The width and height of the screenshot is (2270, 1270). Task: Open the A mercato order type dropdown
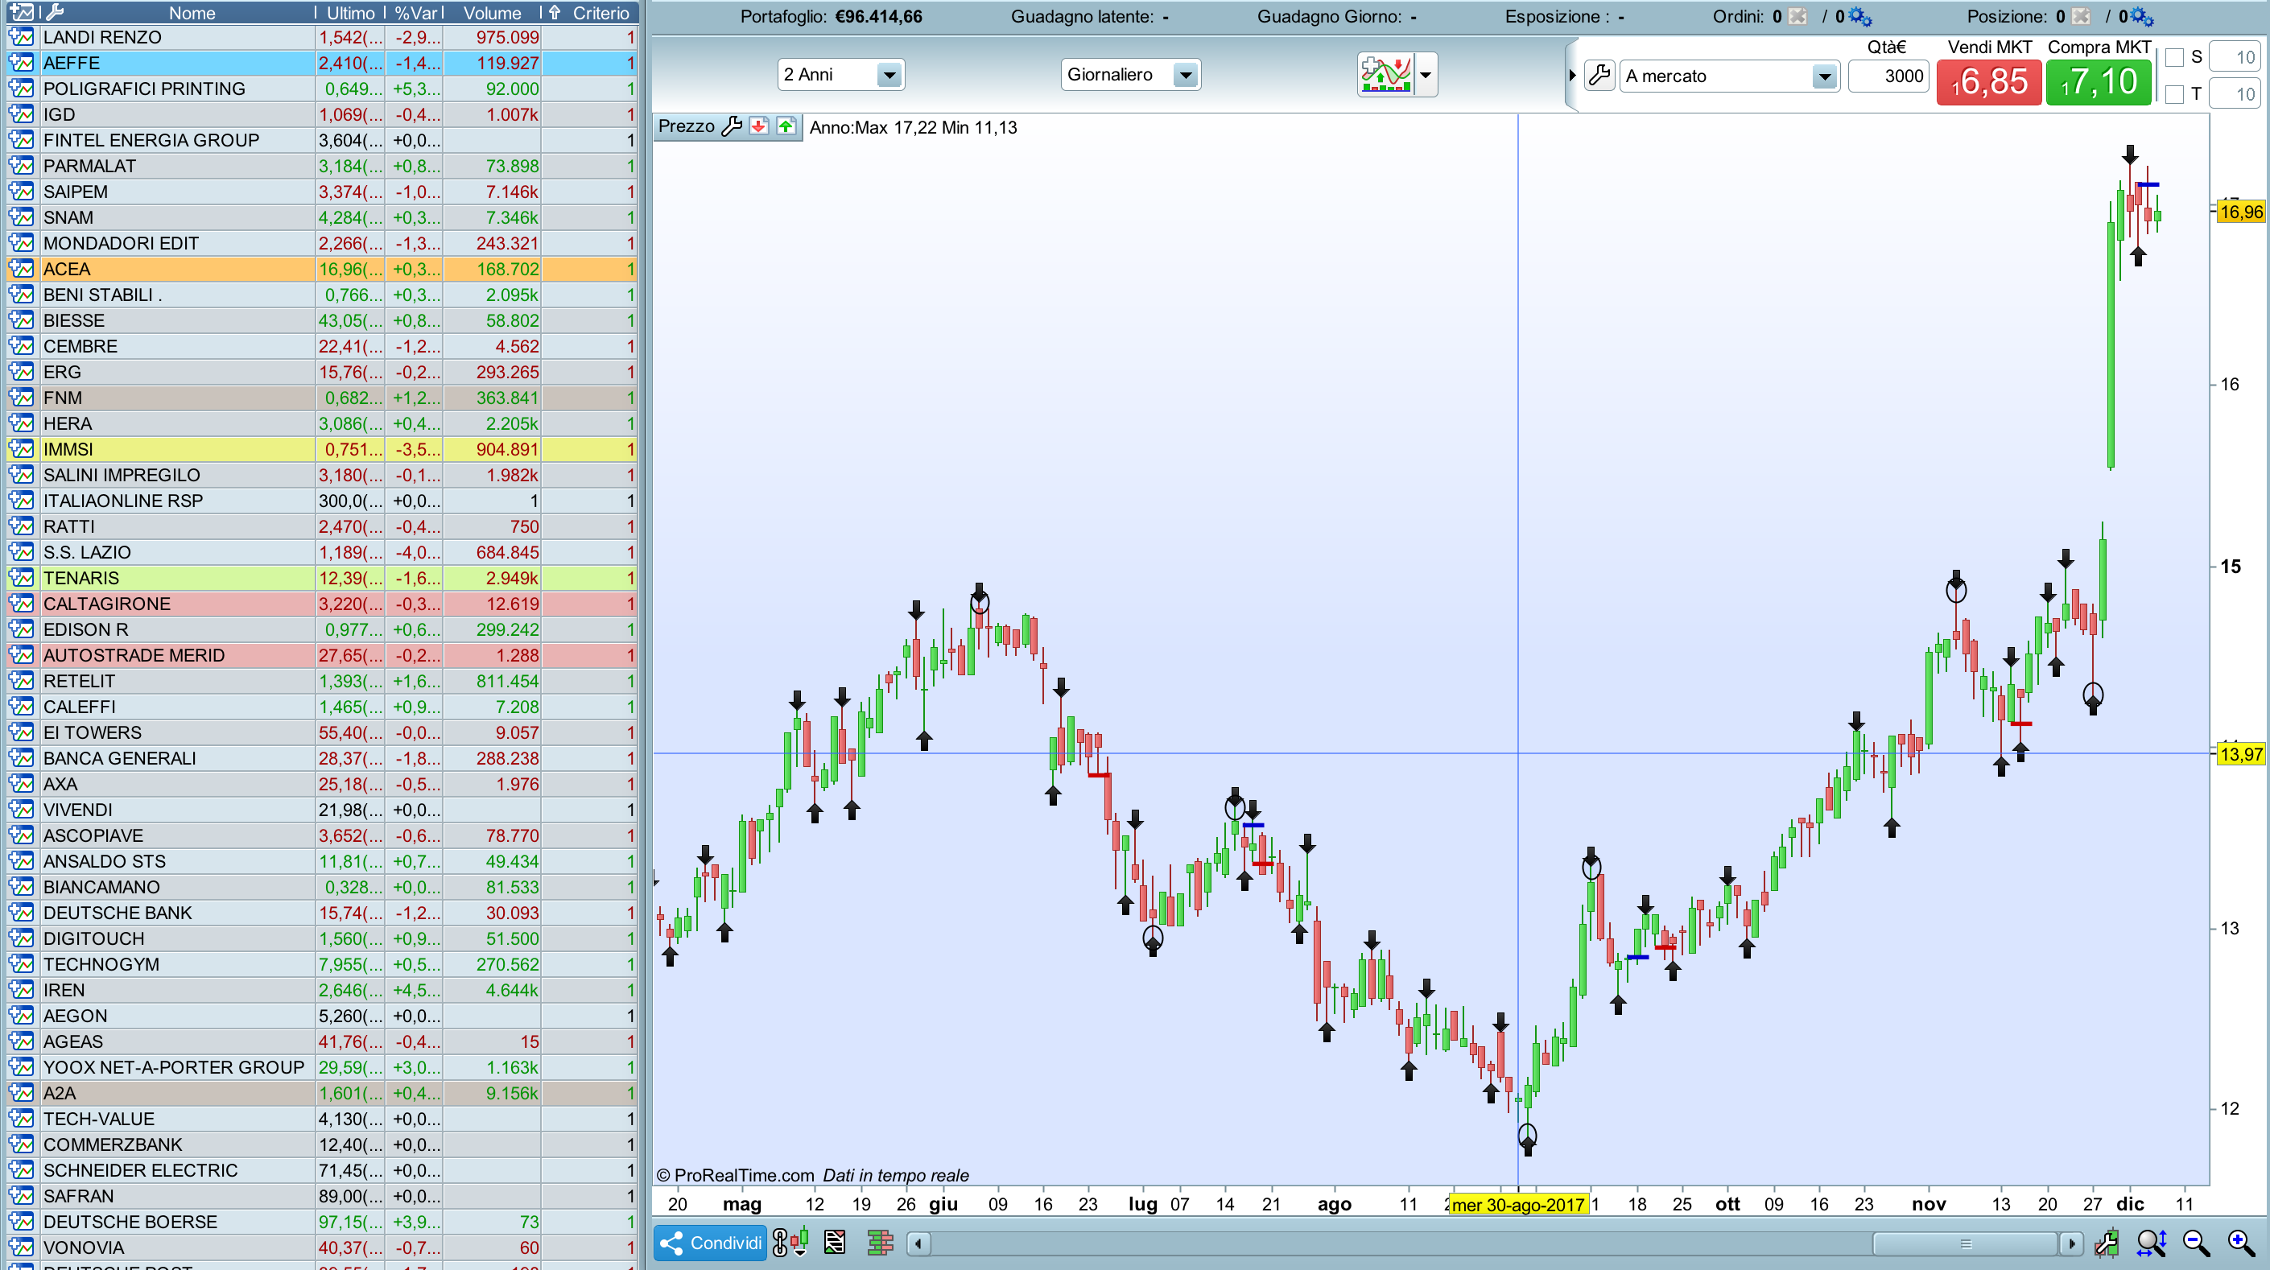[1729, 76]
